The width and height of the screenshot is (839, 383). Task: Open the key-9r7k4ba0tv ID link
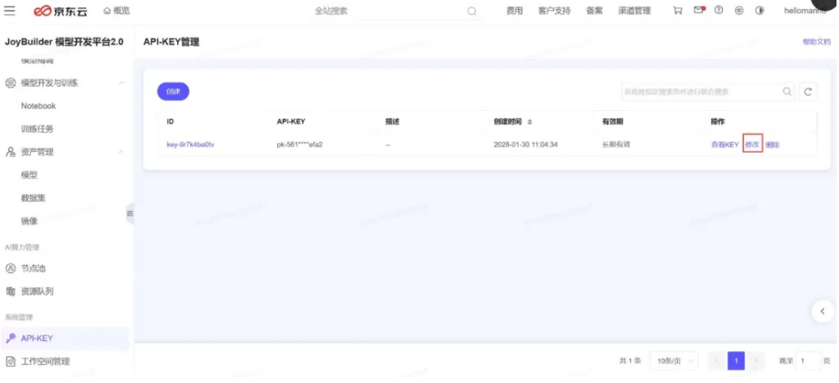[190, 144]
